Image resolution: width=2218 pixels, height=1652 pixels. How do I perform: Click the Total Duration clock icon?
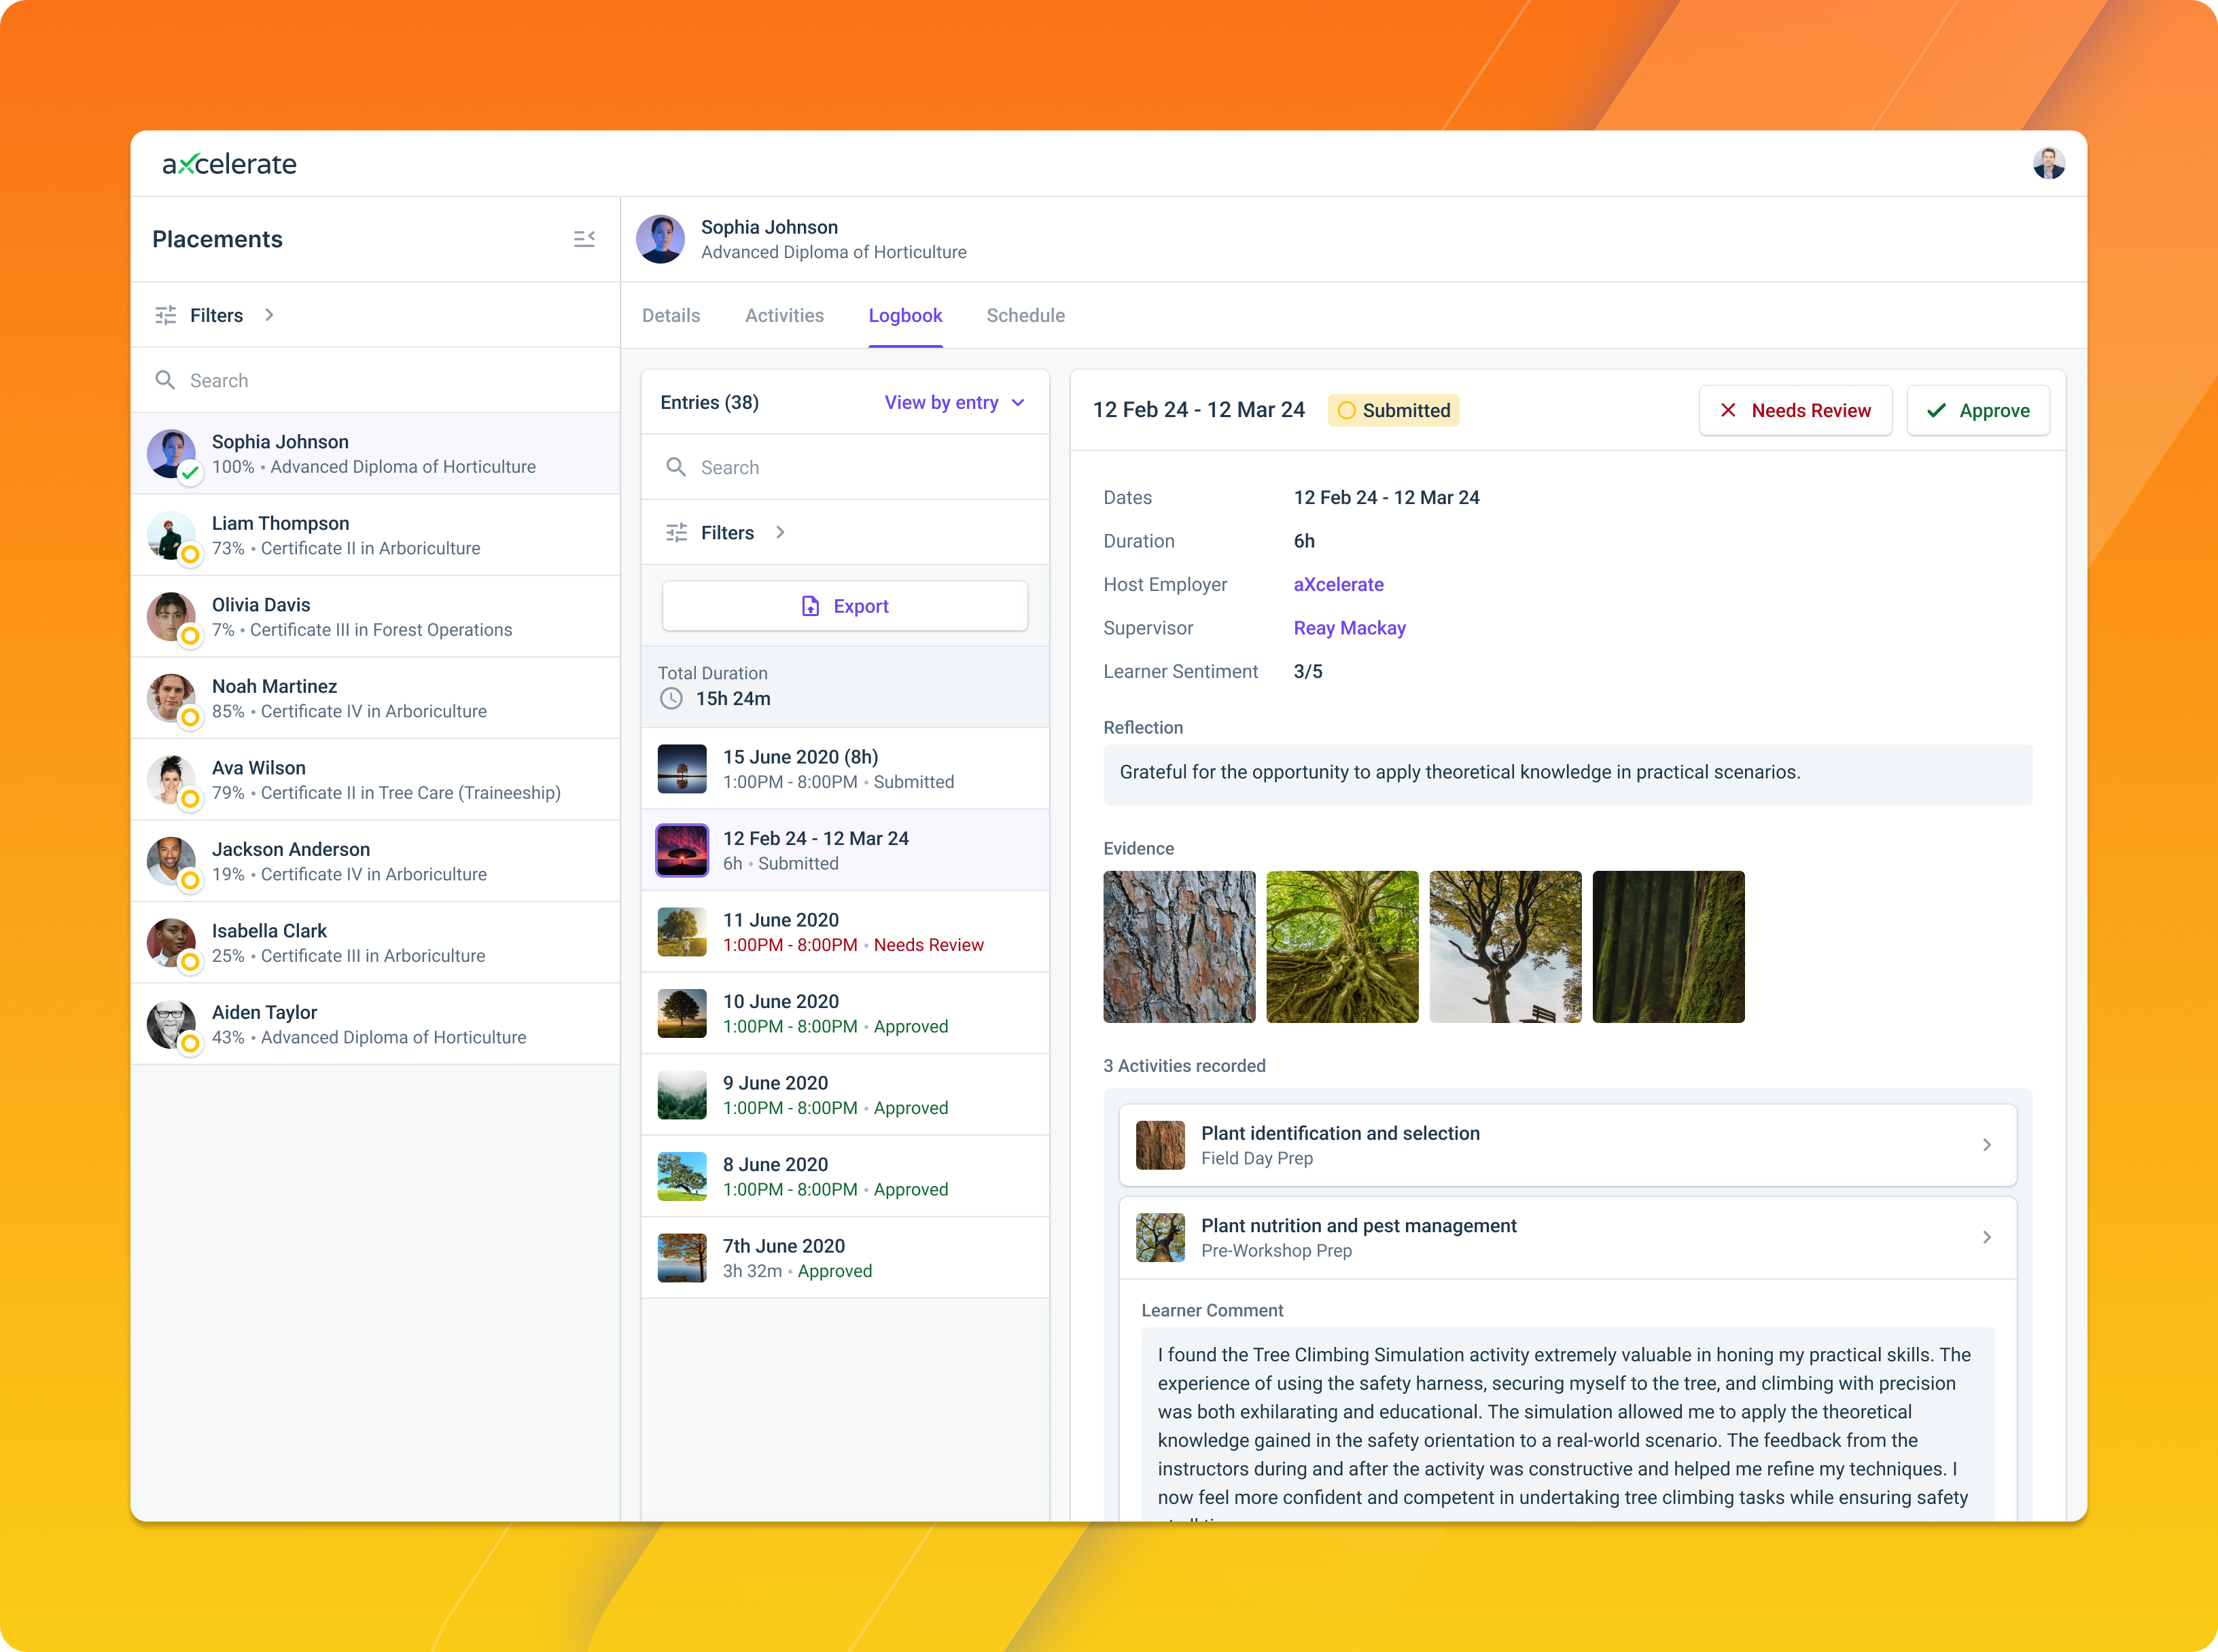(671, 699)
